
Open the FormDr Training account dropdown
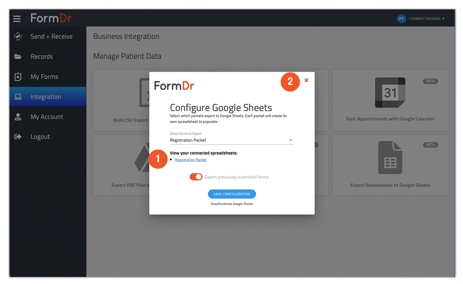click(427, 19)
